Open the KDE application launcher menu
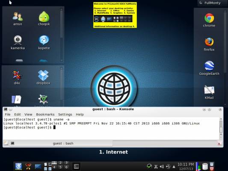Screen dimensions: 228x171 tap(18, 166)
